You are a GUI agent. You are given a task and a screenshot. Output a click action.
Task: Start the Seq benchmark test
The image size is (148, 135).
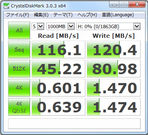[x=19, y=49]
